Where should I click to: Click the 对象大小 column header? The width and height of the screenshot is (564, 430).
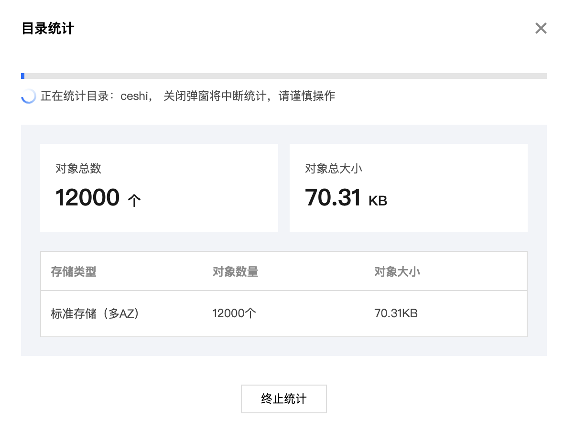tap(397, 272)
